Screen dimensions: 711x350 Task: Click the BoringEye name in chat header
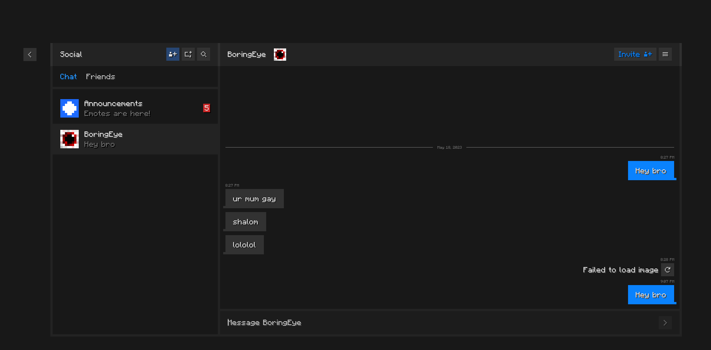pos(247,54)
